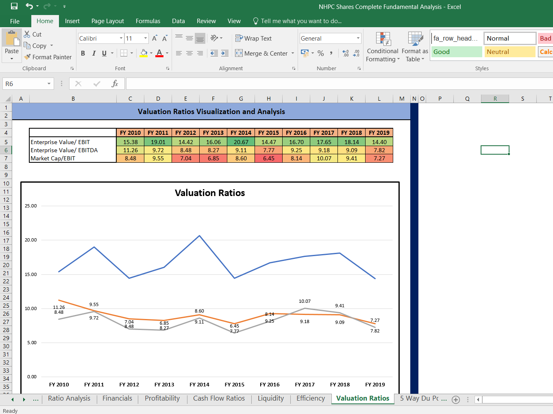Open the Paste options dropdown arrow

coord(12,58)
